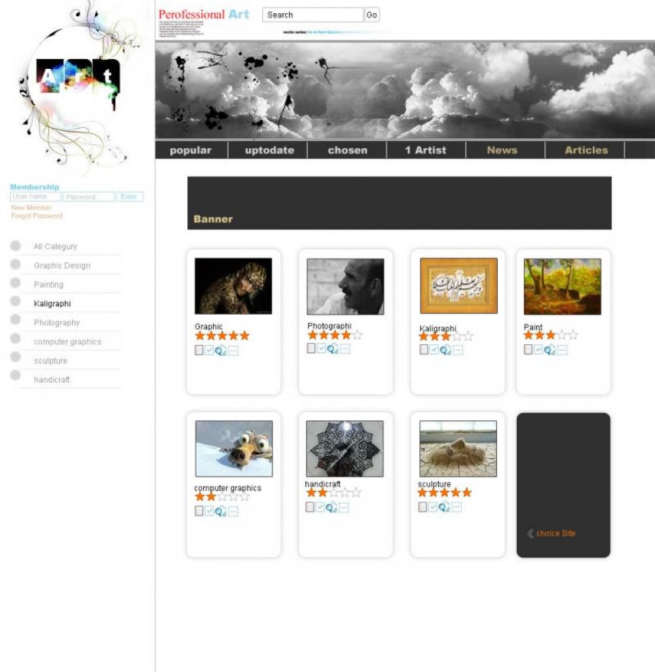Click the Forgot Password link
The height and width of the screenshot is (672, 655).
pos(37,216)
